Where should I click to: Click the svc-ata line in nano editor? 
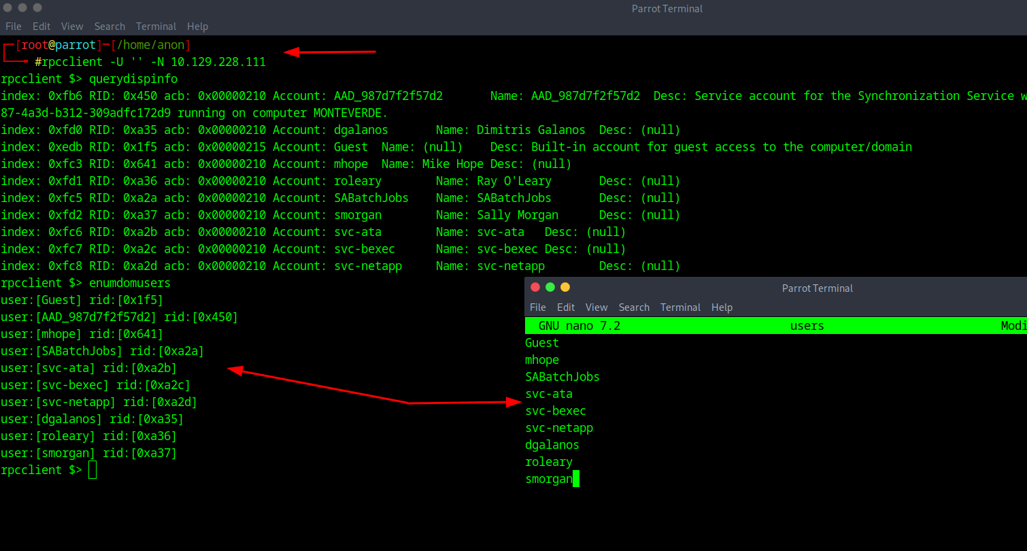point(549,394)
